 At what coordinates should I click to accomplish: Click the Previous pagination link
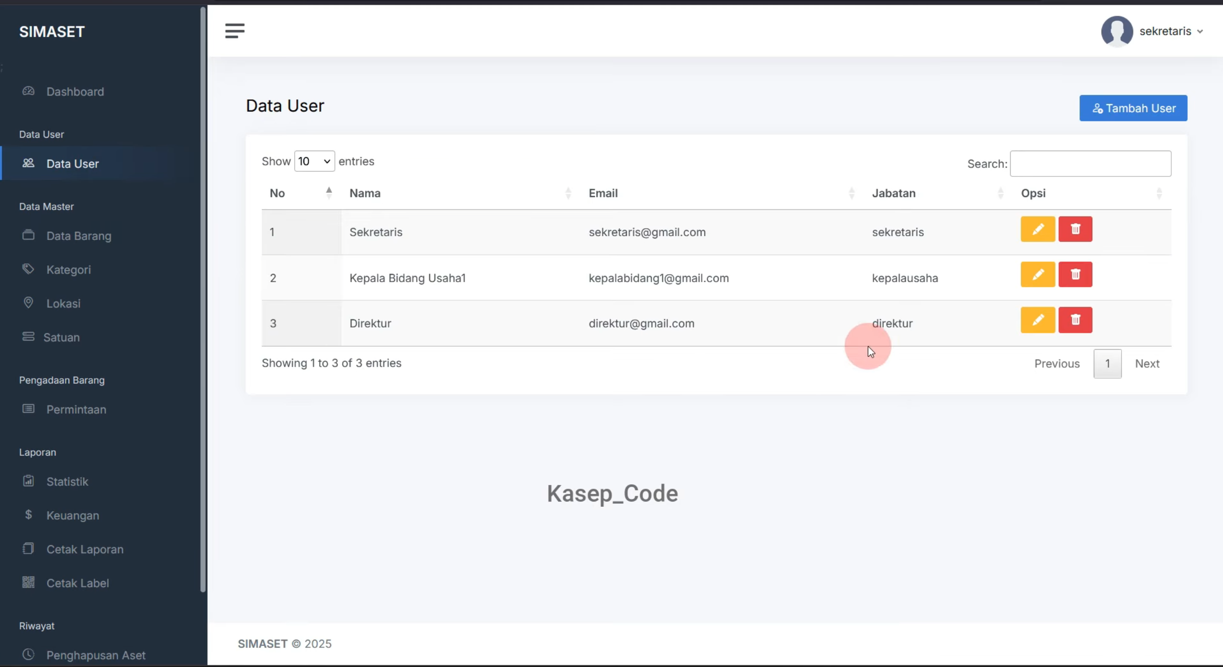1056,364
